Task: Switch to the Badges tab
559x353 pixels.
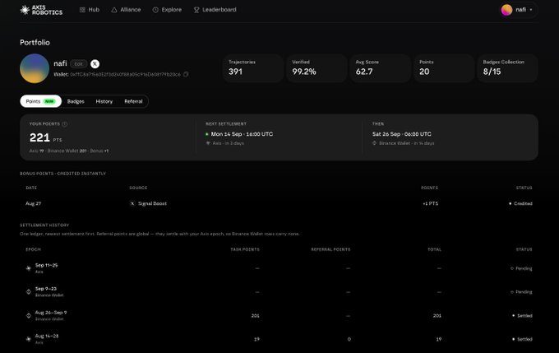Action: click(x=76, y=101)
